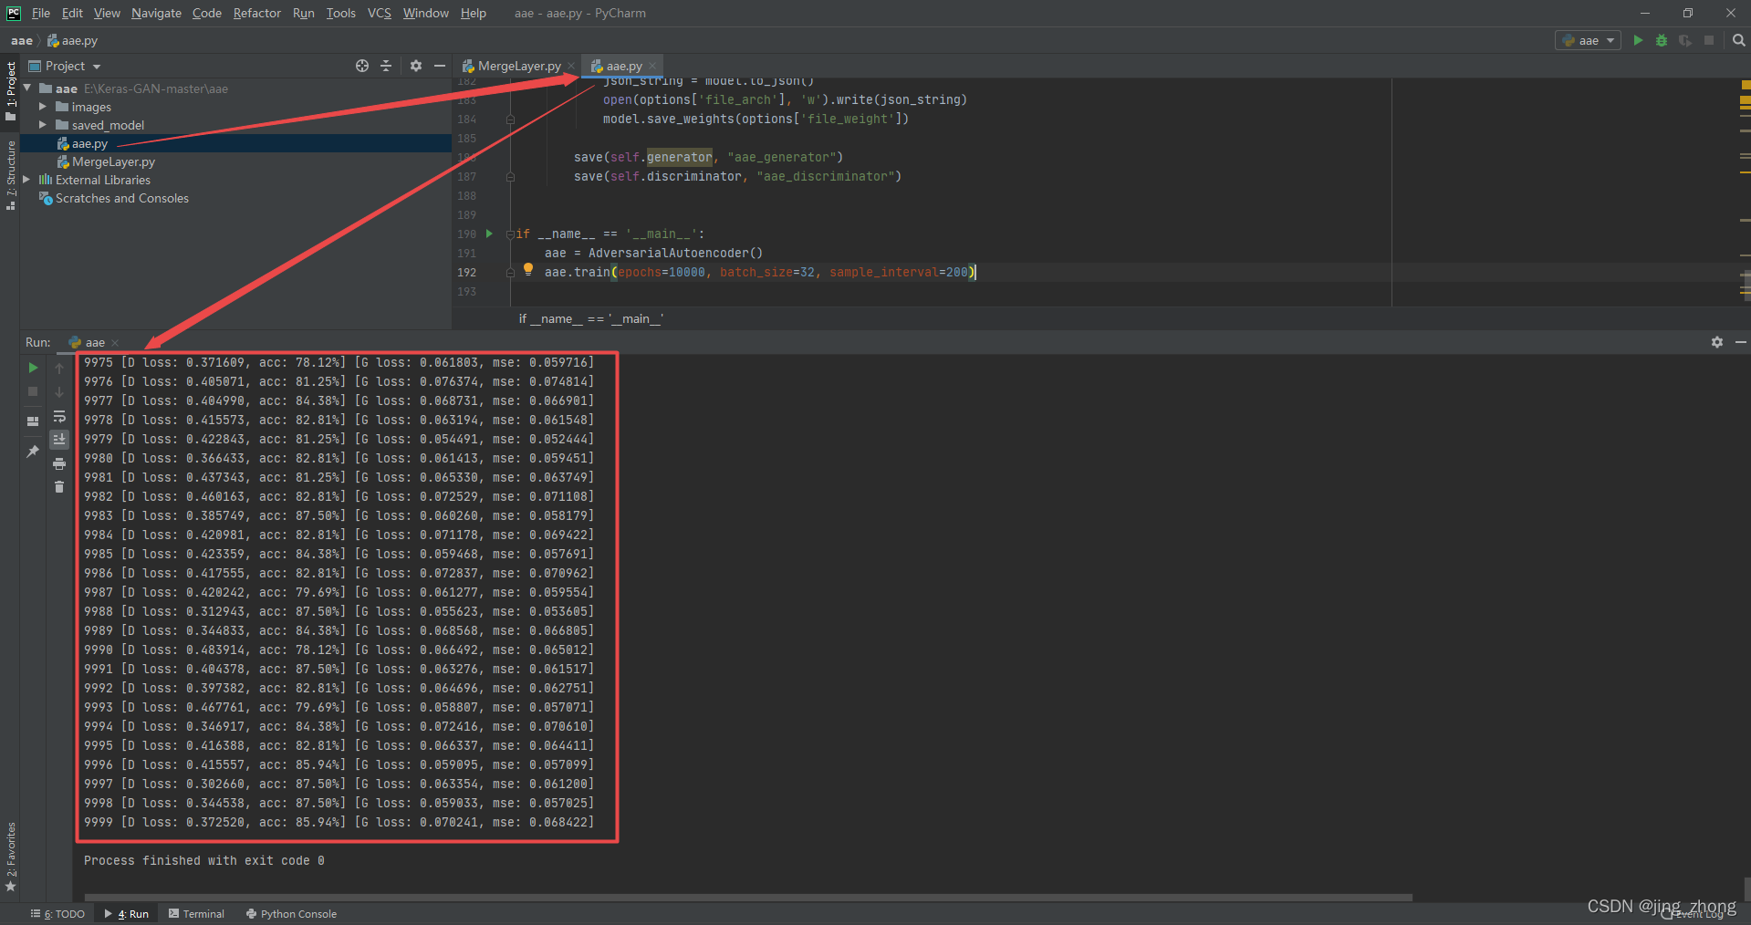
Task: Toggle scroll to end of console
Action: tap(59, 439)
